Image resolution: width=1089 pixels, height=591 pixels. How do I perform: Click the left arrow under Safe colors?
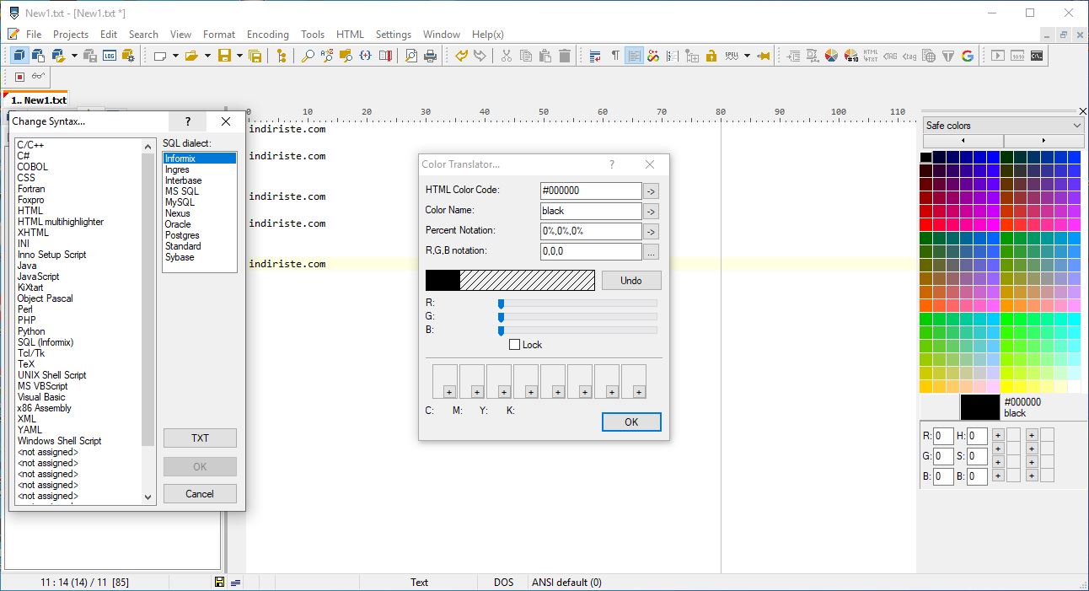click(x=963, y=141)
